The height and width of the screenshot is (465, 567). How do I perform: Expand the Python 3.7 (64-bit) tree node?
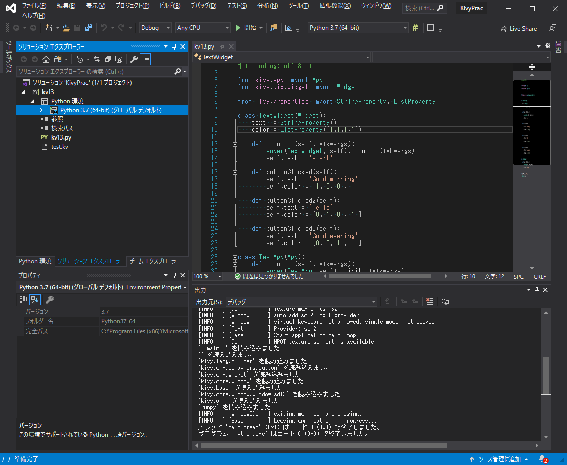tap(41, 110)
